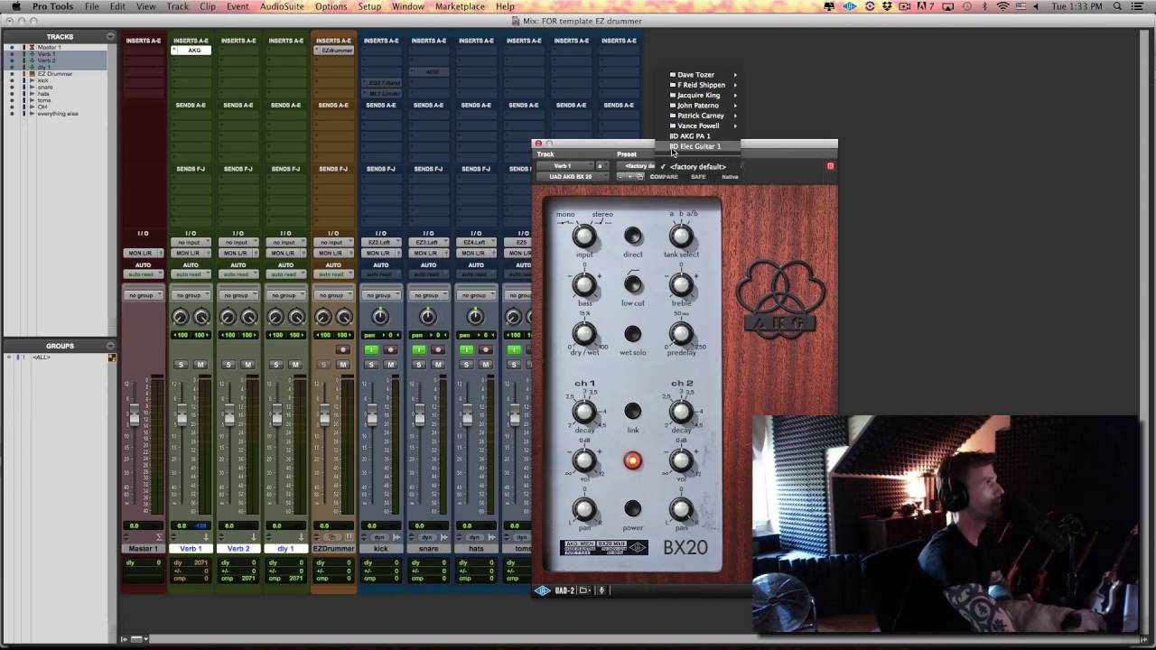This screenshot has height=650, width=1156.
Task: Open plug-in track selector Verb 1
Action: click(x=564, y=166)
